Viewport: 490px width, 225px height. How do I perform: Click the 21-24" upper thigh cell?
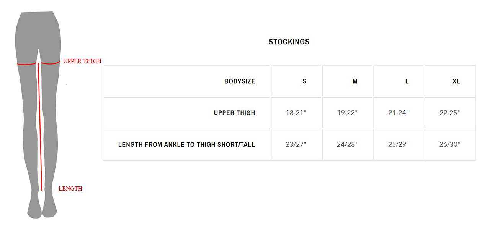pyautogui.click(x=399, y=113)
